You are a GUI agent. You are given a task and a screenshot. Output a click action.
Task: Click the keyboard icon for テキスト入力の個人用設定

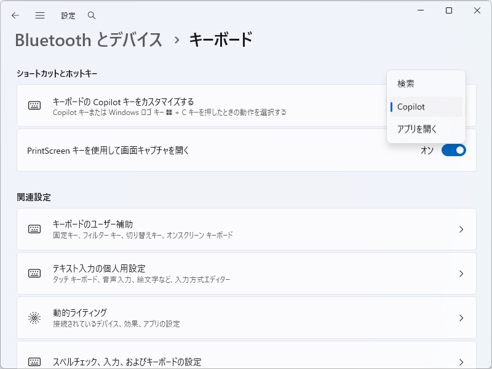coord(34,273)
